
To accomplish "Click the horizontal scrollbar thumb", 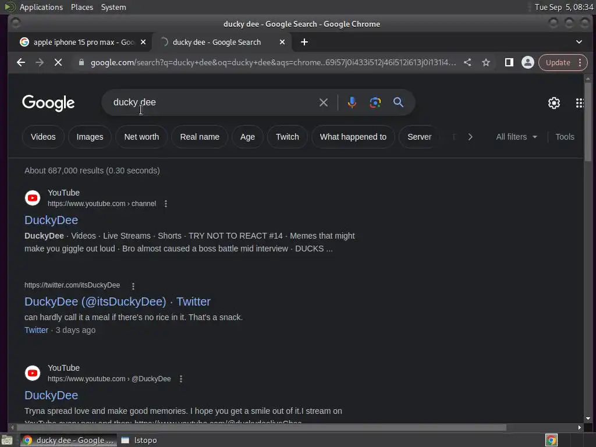I will (x=261, y=428).
